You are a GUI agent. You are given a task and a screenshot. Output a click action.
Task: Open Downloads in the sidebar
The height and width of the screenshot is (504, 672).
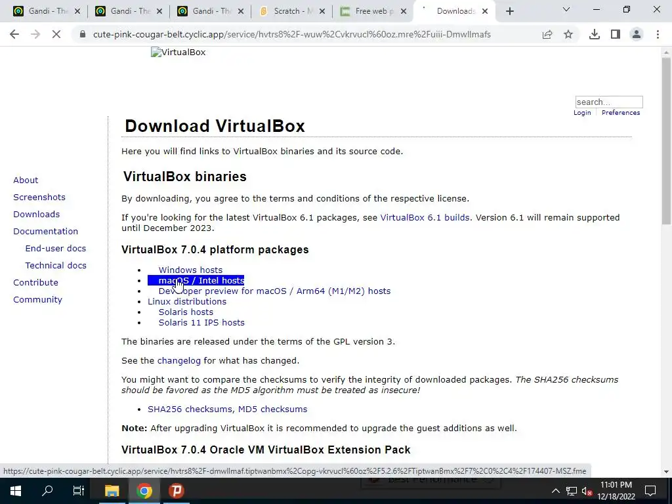click(37, 215)
